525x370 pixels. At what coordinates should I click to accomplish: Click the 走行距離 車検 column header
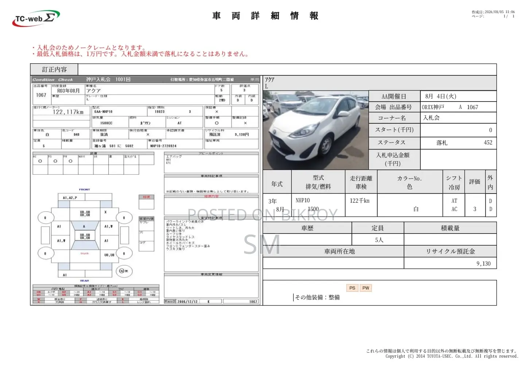tap(361, 182)
